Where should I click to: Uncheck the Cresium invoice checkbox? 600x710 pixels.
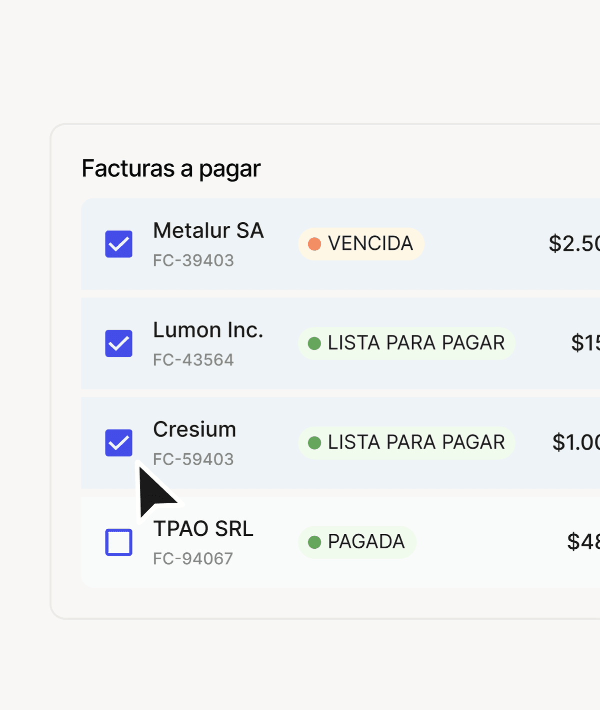[118, 443]
